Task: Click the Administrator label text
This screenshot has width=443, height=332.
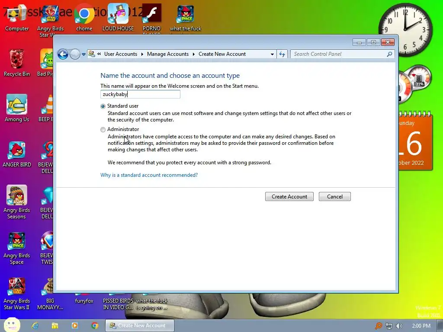Action: click(123, 129)
